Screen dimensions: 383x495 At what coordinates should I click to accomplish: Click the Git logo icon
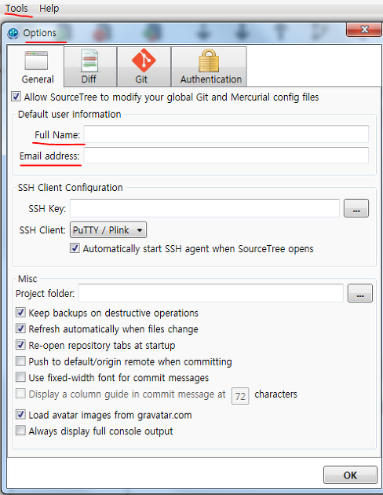(x=144, y=60)
